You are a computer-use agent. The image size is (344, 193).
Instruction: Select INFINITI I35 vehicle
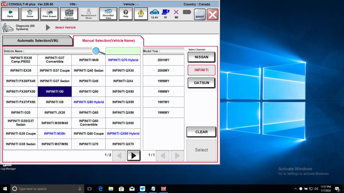point(55,102)
